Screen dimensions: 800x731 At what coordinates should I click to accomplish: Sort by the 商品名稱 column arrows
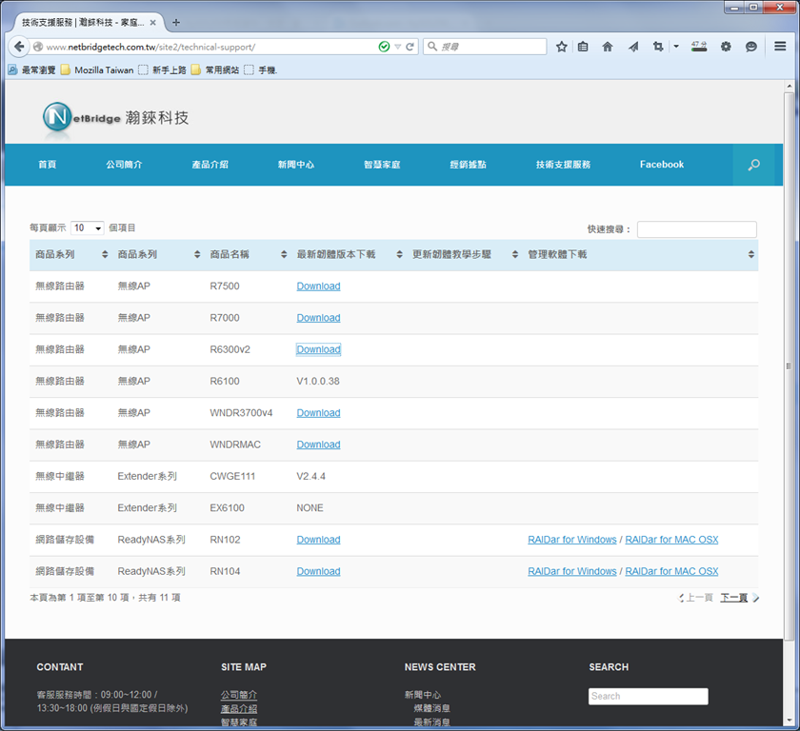[284, 254]
